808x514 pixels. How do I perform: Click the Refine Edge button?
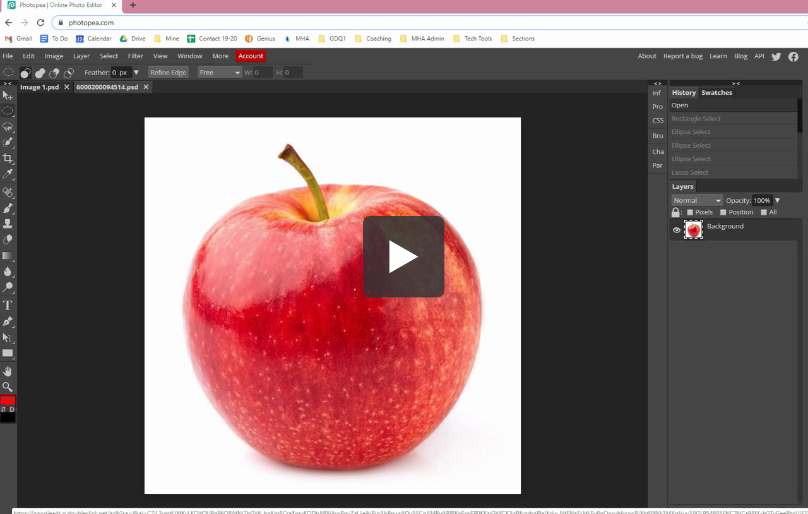[x=168, y=72]
